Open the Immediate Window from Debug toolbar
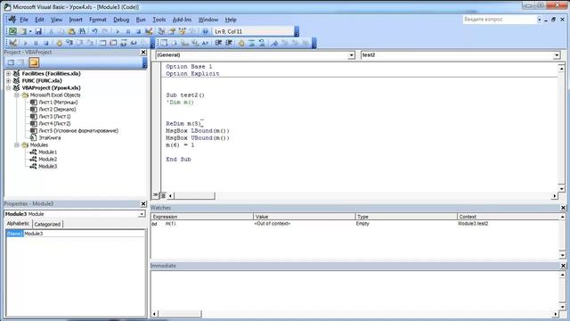Screen dimensions: 570x321 tap(113, 43)
